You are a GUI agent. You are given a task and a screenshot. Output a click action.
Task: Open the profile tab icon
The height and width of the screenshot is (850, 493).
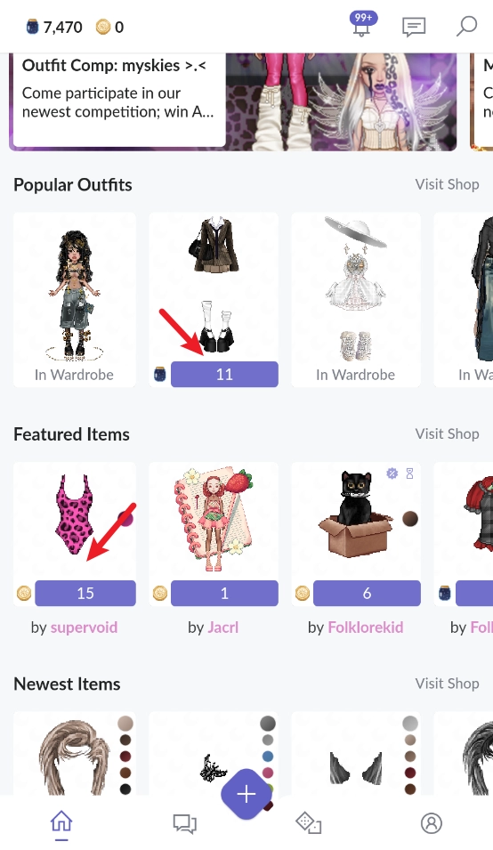point(432,823)
